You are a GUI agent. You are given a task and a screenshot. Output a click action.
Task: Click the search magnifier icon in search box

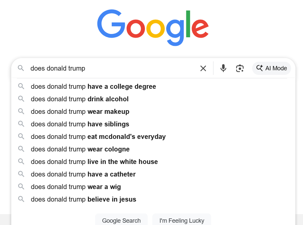pos(21,68)
